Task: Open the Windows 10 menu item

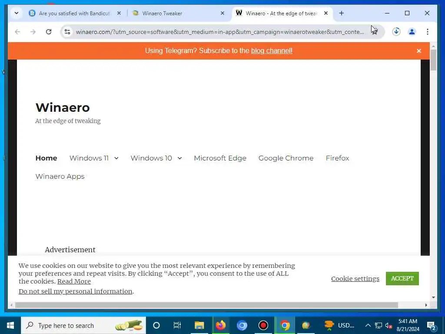Action: [x=151, y=158]
